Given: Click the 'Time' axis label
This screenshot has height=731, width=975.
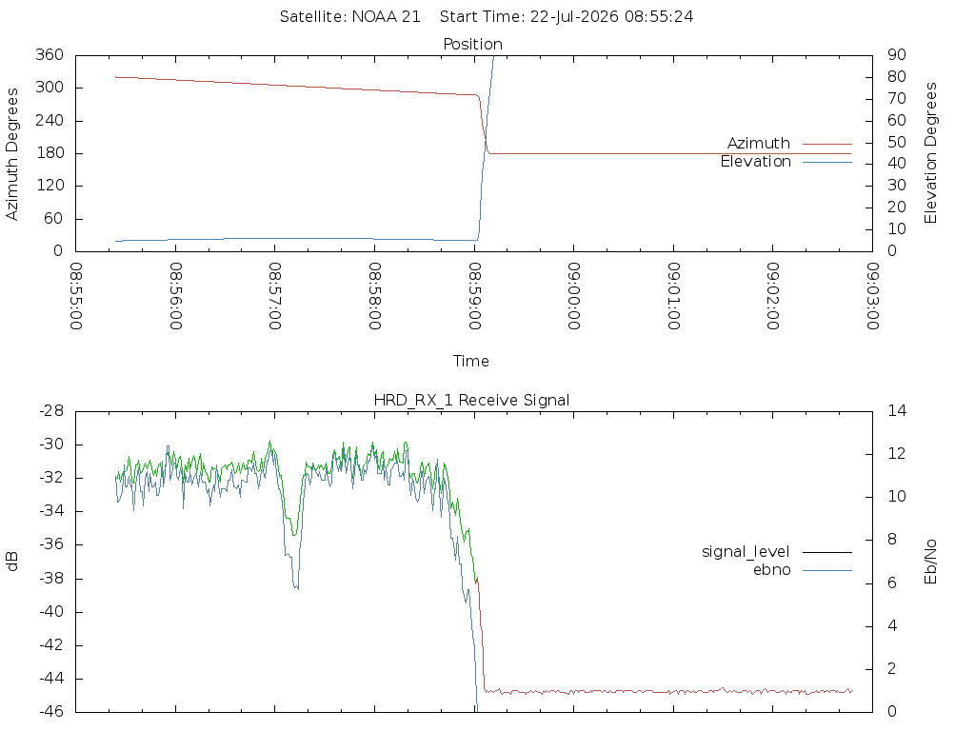Looking at the screenshot, I should (x=470, y=361).
